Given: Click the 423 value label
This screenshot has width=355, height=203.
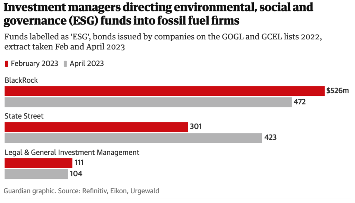Looking at the screenshot, I should [270, 138].
